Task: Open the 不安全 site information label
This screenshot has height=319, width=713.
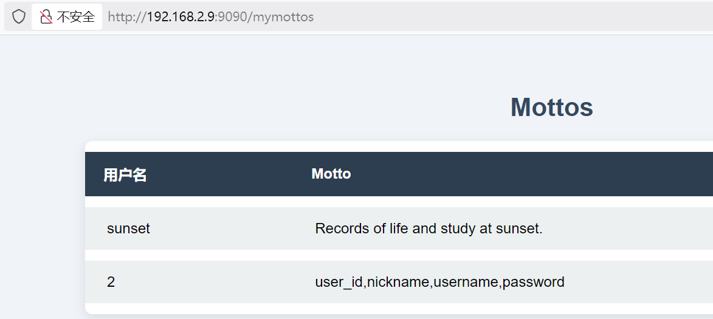Action: click(x=76, y=16)
